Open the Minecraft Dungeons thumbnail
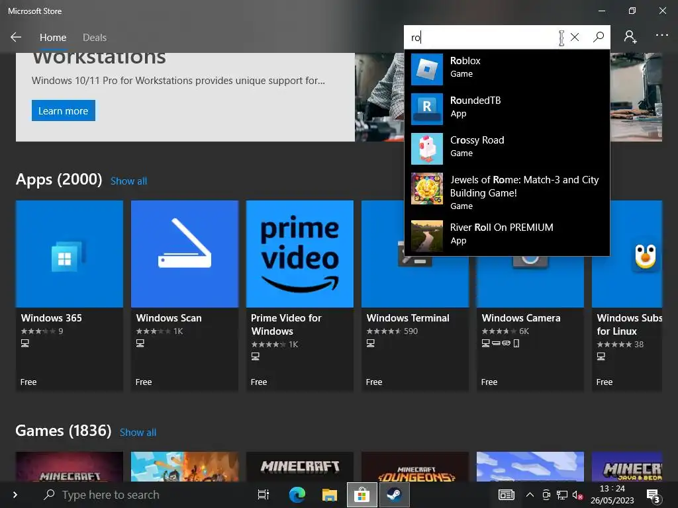678x508 pixels. coord(415,467)
